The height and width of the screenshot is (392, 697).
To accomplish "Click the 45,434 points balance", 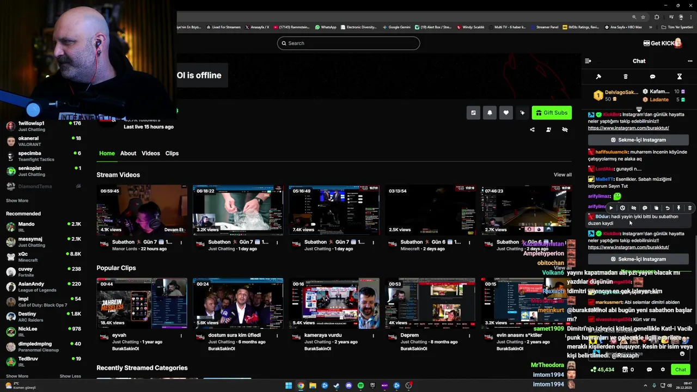I will click(x=602, y=370).
